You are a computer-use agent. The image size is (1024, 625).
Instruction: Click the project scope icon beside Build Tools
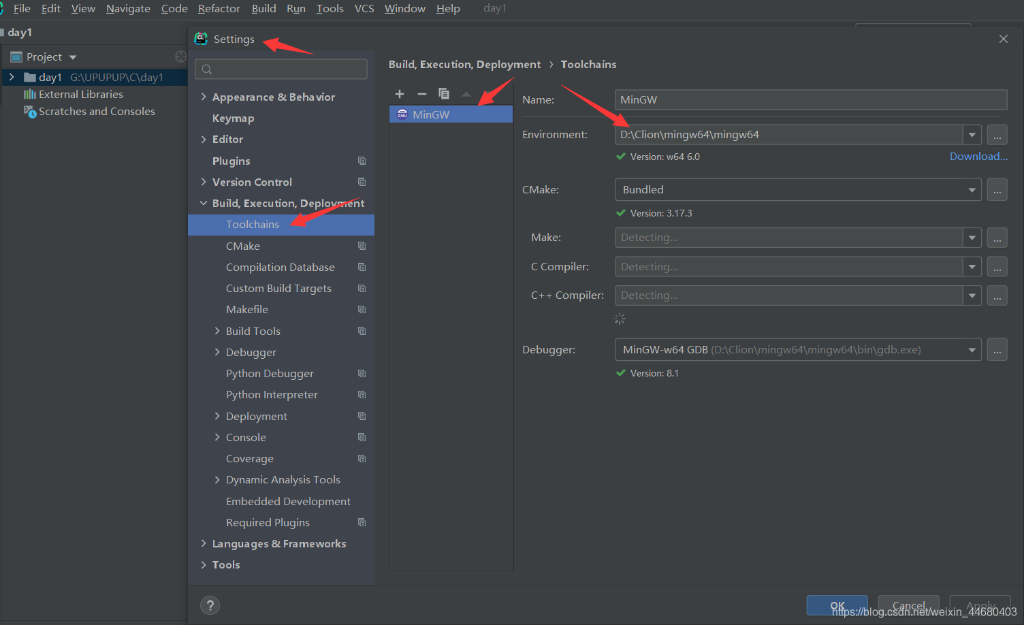362,331
